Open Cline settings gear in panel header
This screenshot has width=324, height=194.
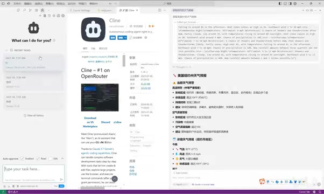pos(63,16)
